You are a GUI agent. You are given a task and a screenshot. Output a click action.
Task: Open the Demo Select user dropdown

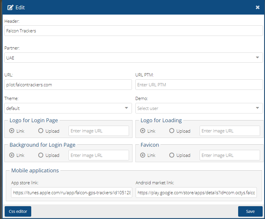coord(199,108)
